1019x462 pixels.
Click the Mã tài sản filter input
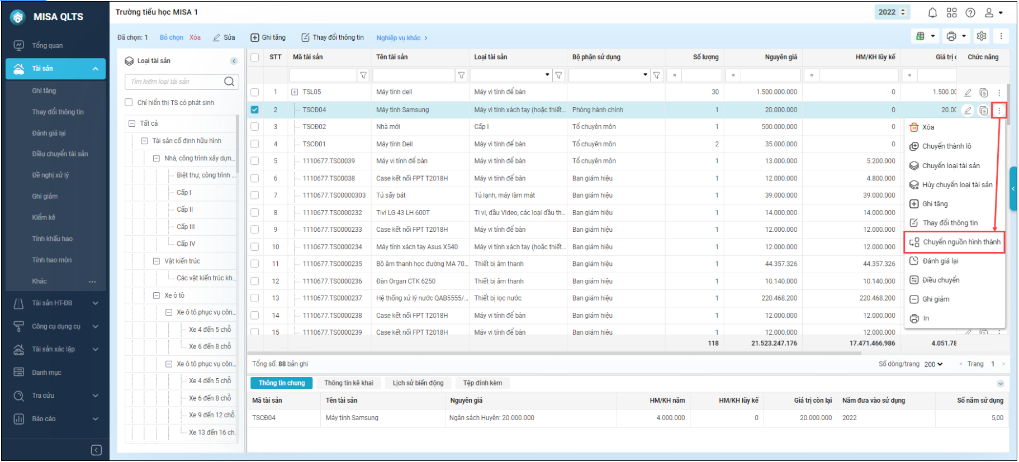click(323, 75)
